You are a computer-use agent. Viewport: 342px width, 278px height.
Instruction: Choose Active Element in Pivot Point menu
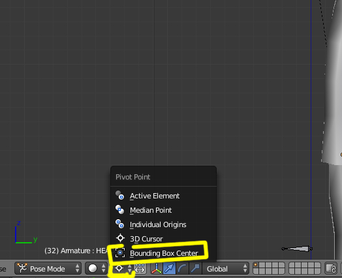163,196
